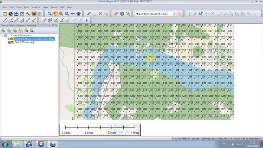Toggle the Current Workspace checkbox

6,35
